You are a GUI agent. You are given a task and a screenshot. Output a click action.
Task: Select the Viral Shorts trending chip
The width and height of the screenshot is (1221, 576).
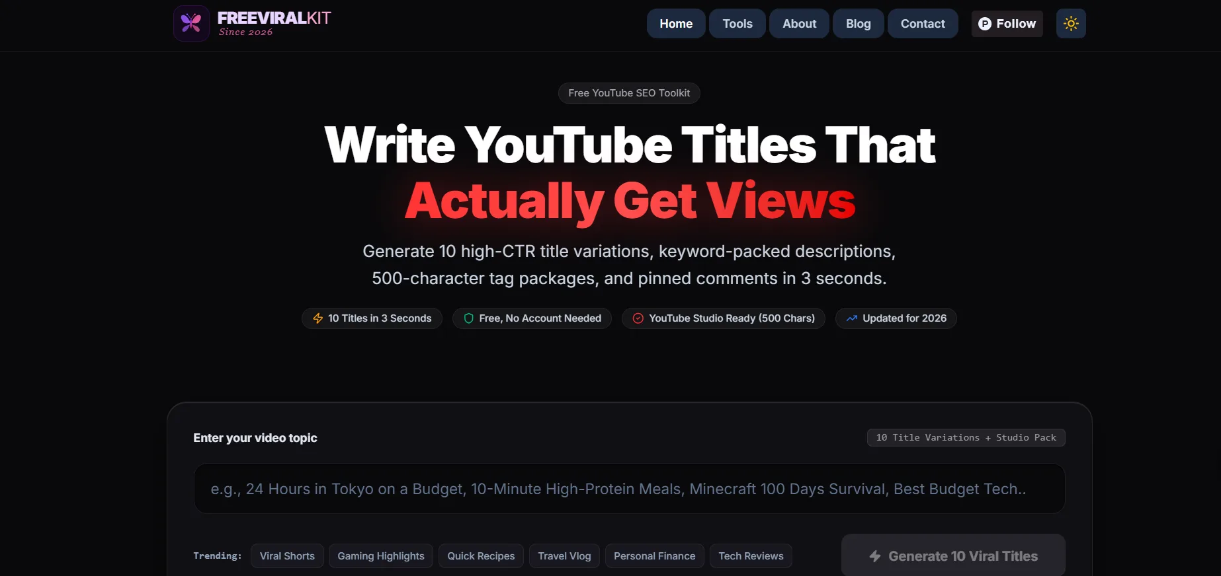coord(287,556)
